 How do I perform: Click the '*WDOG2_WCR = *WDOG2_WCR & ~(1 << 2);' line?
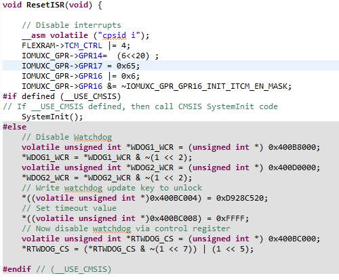(106, 178)
